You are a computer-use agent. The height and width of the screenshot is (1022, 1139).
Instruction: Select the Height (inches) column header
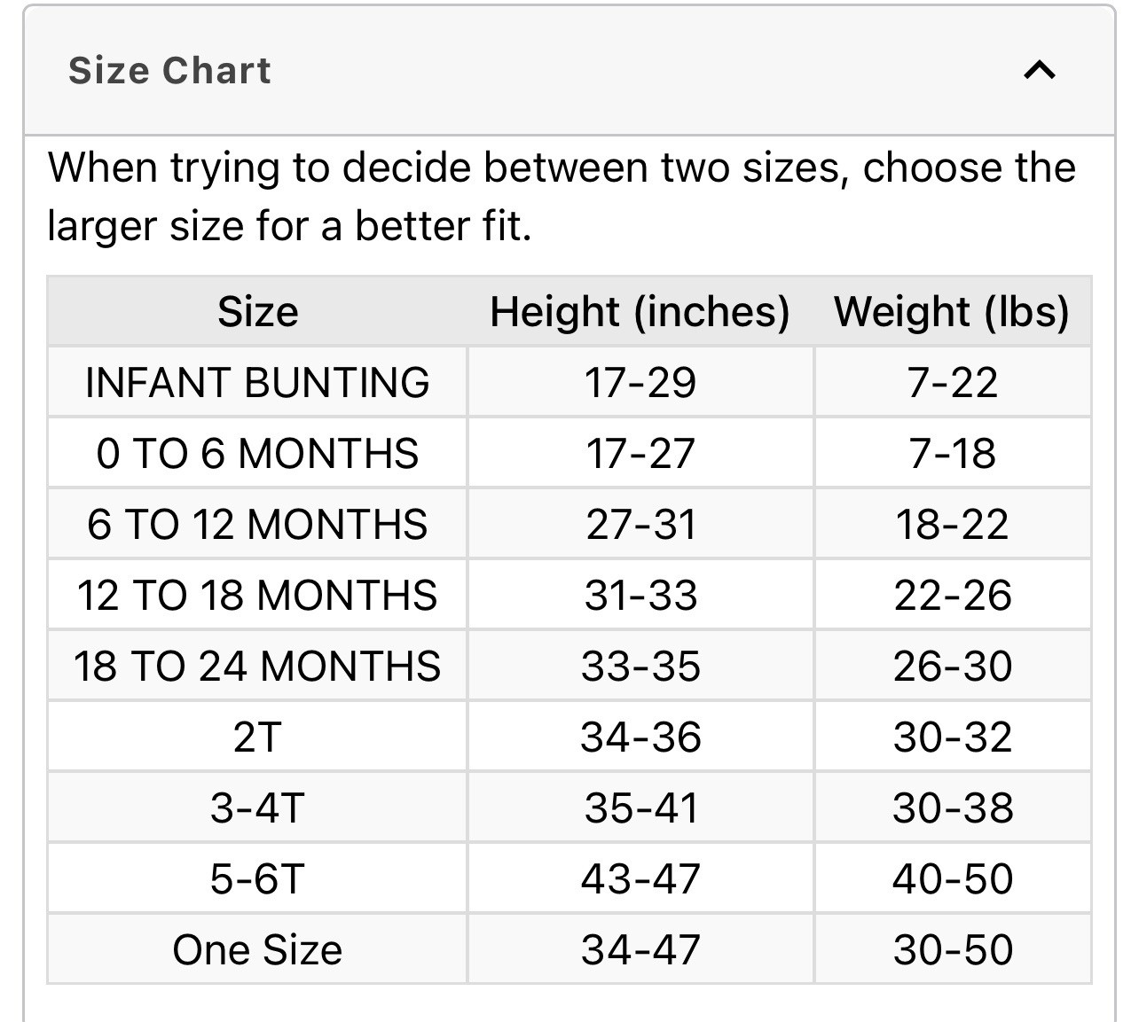point(640,312)
